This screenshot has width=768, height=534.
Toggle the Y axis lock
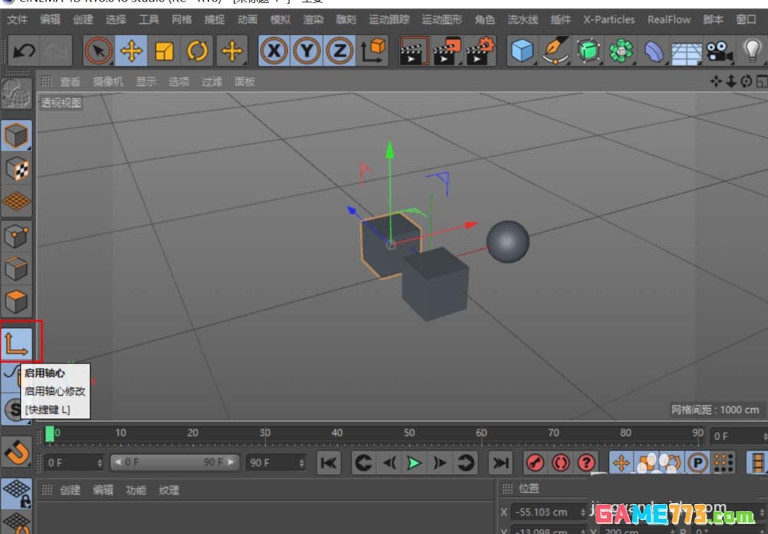[x=307, y=50]
